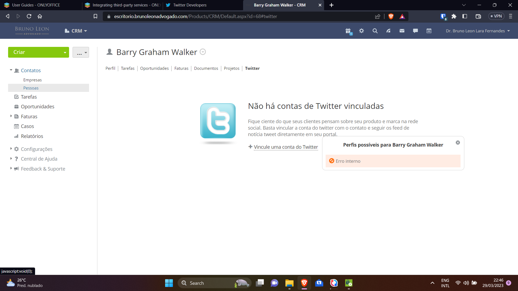The width and height of the screenshot is (518, 291).
Task: Expand the Configurações sidebar section
Action: 11,149
